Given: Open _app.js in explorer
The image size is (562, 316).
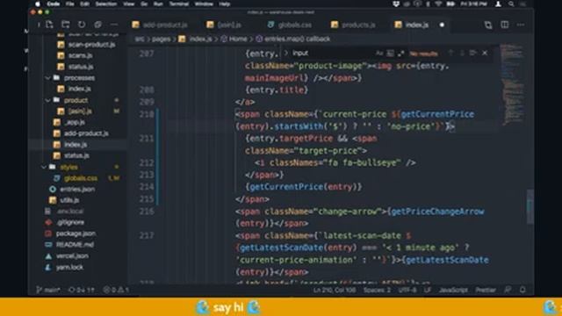Looking at the screenshot, I should (75, 122).
